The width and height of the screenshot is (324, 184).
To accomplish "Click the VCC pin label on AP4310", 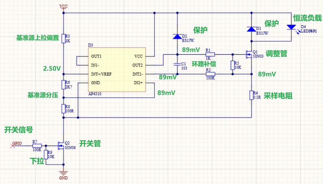I will pyautogui.click(x=138, y=56).
